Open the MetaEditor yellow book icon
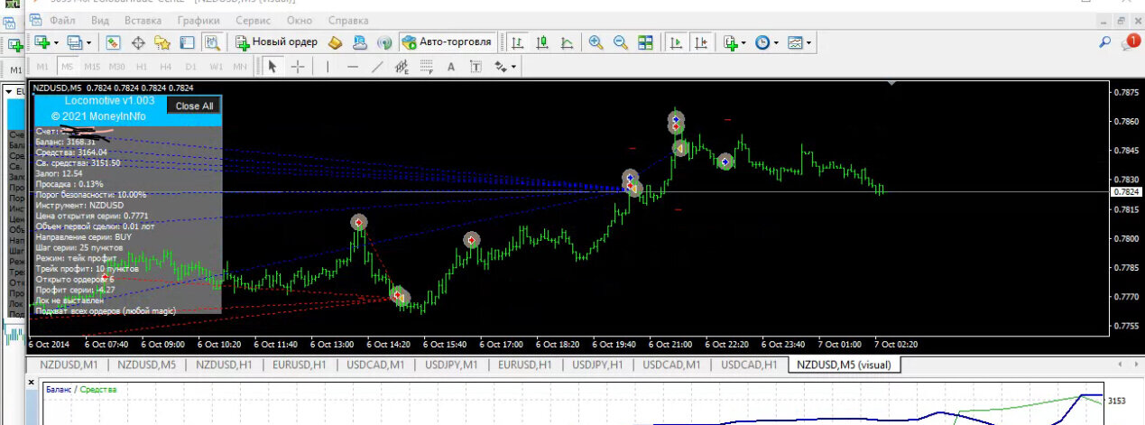Viewport: 1145px width, 425px height. [x=336, y=42]
